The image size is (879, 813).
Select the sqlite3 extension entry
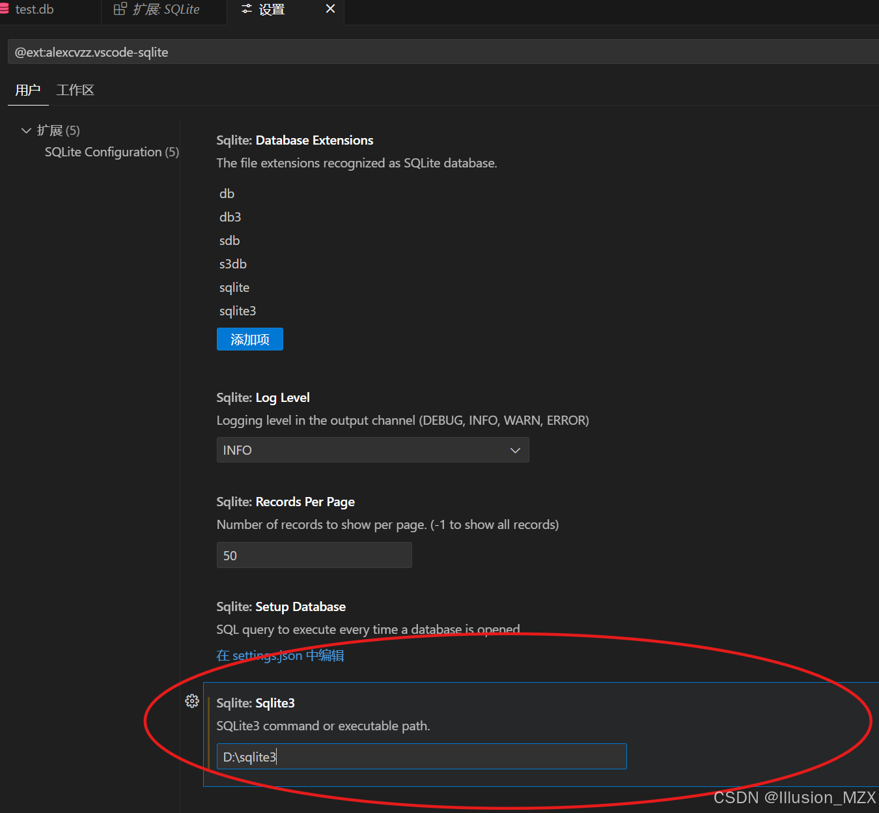[238, 311]
